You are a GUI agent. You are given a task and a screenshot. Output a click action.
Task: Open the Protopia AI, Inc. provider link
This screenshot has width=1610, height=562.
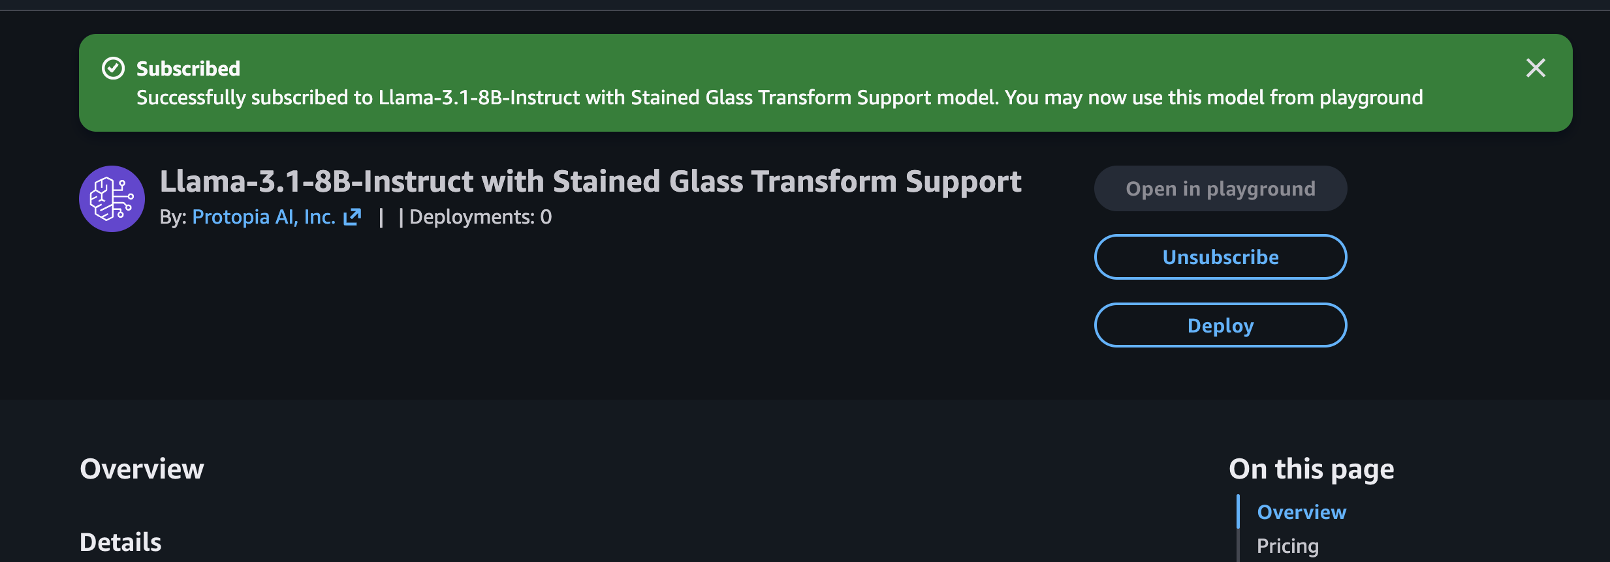[x=264, y=217]
